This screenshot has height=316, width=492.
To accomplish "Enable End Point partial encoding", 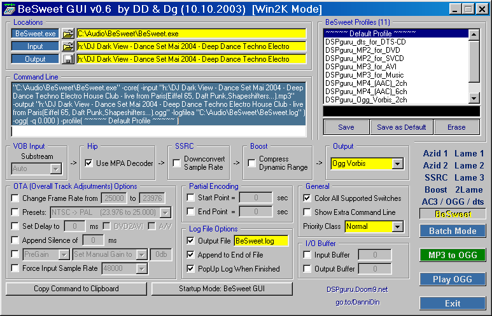I will tap(190, 212).
